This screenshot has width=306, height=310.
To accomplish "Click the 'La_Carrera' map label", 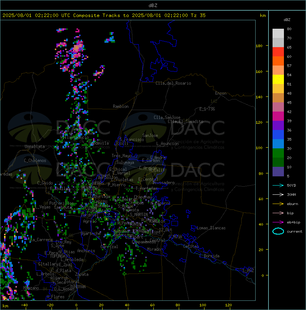I will tap(41, 240).
